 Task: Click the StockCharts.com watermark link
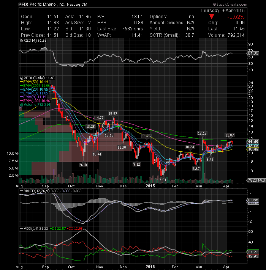click(230, 4)
